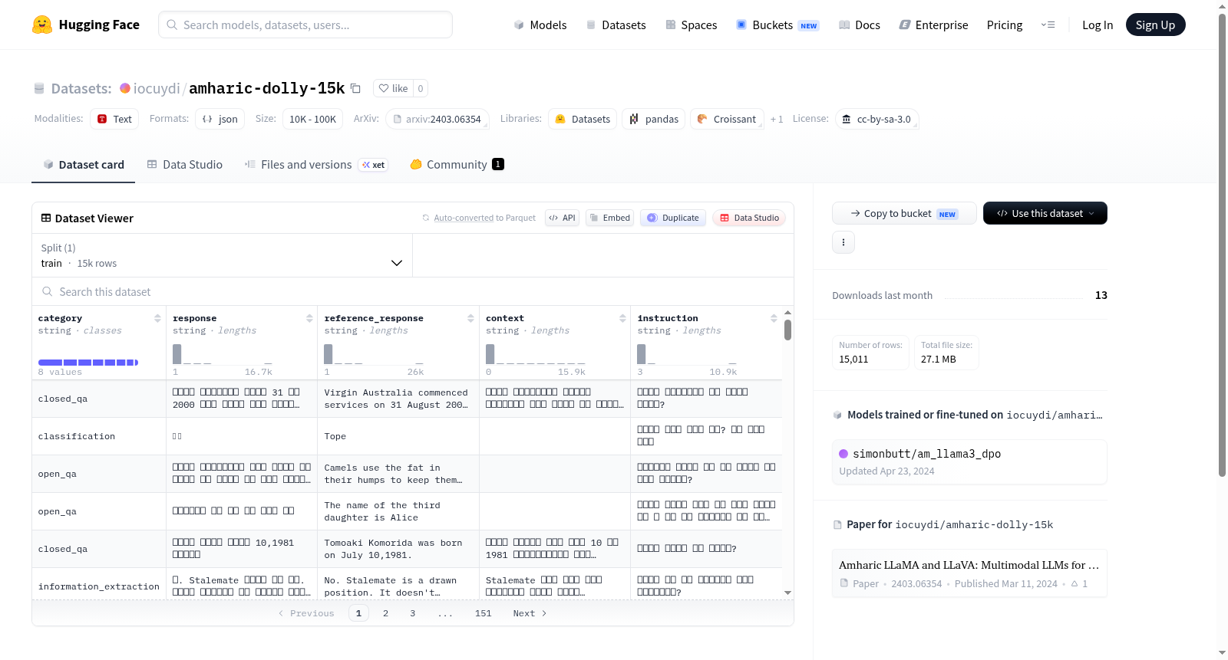Open the Pricing page
Screen dimensions: 1228x660
(x=1005, y=25)
